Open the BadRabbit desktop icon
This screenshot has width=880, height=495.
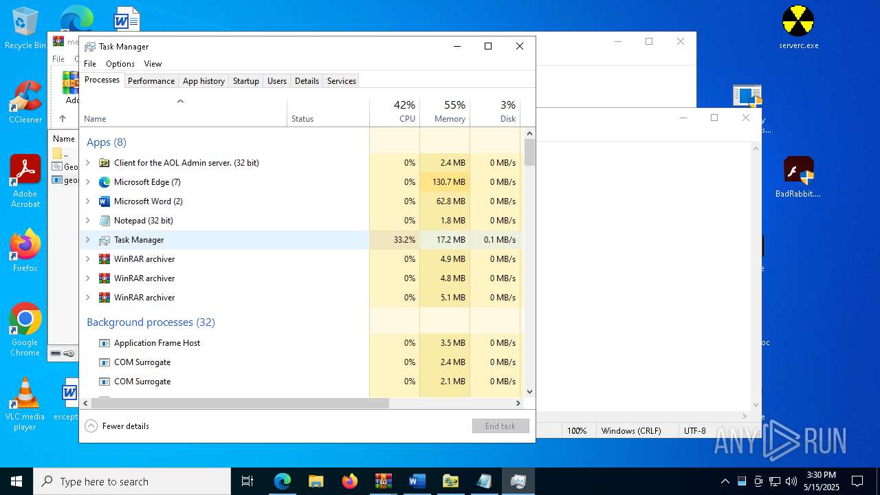[798, 177]
